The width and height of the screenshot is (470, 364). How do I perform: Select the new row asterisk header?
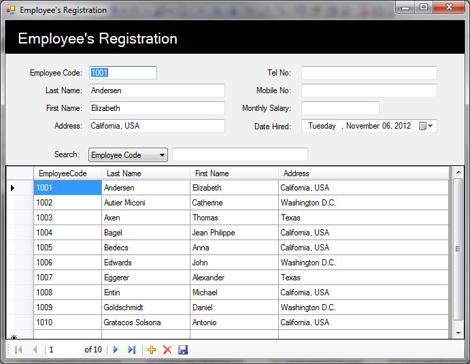tap(20, 335)
